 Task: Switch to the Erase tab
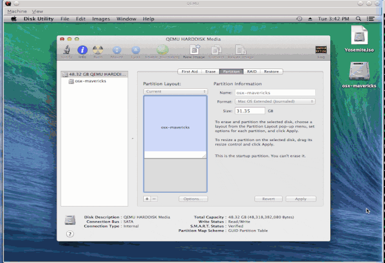[x=211, y=71]
